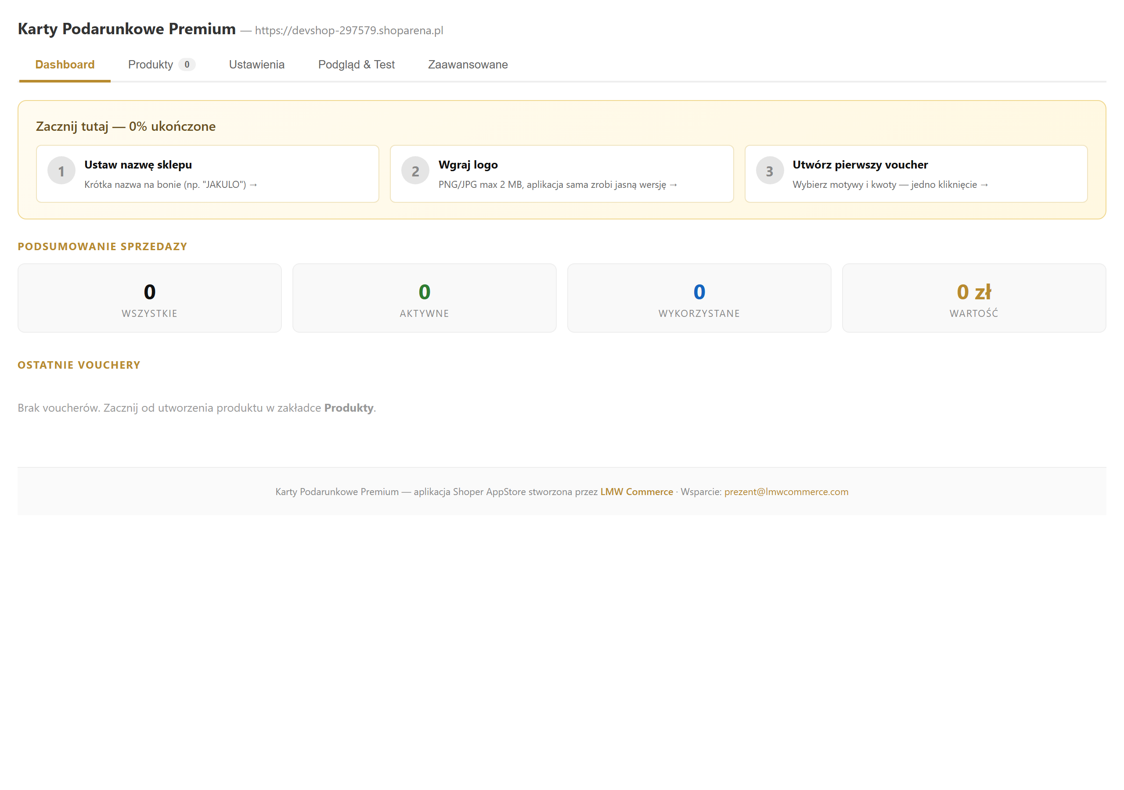Click the Produkty count badge showing 0
Image resolution: width=1124 pixels, height=790 pixels.
pos(187,65)
